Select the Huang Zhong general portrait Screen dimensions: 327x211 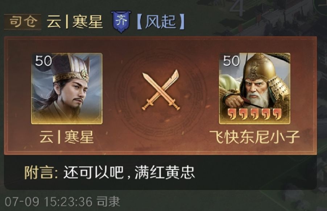coord(254,89)
